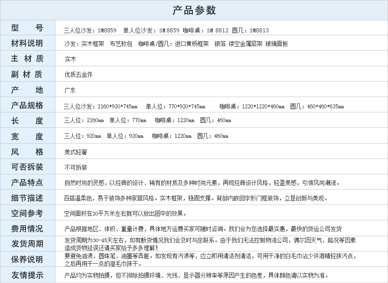The width and height of the screenshot is (388, 283).
Task: Select the 宽度 label cell
Action: 27,136
